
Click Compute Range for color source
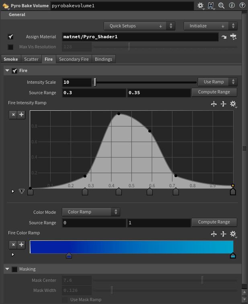tap(214, 222)
